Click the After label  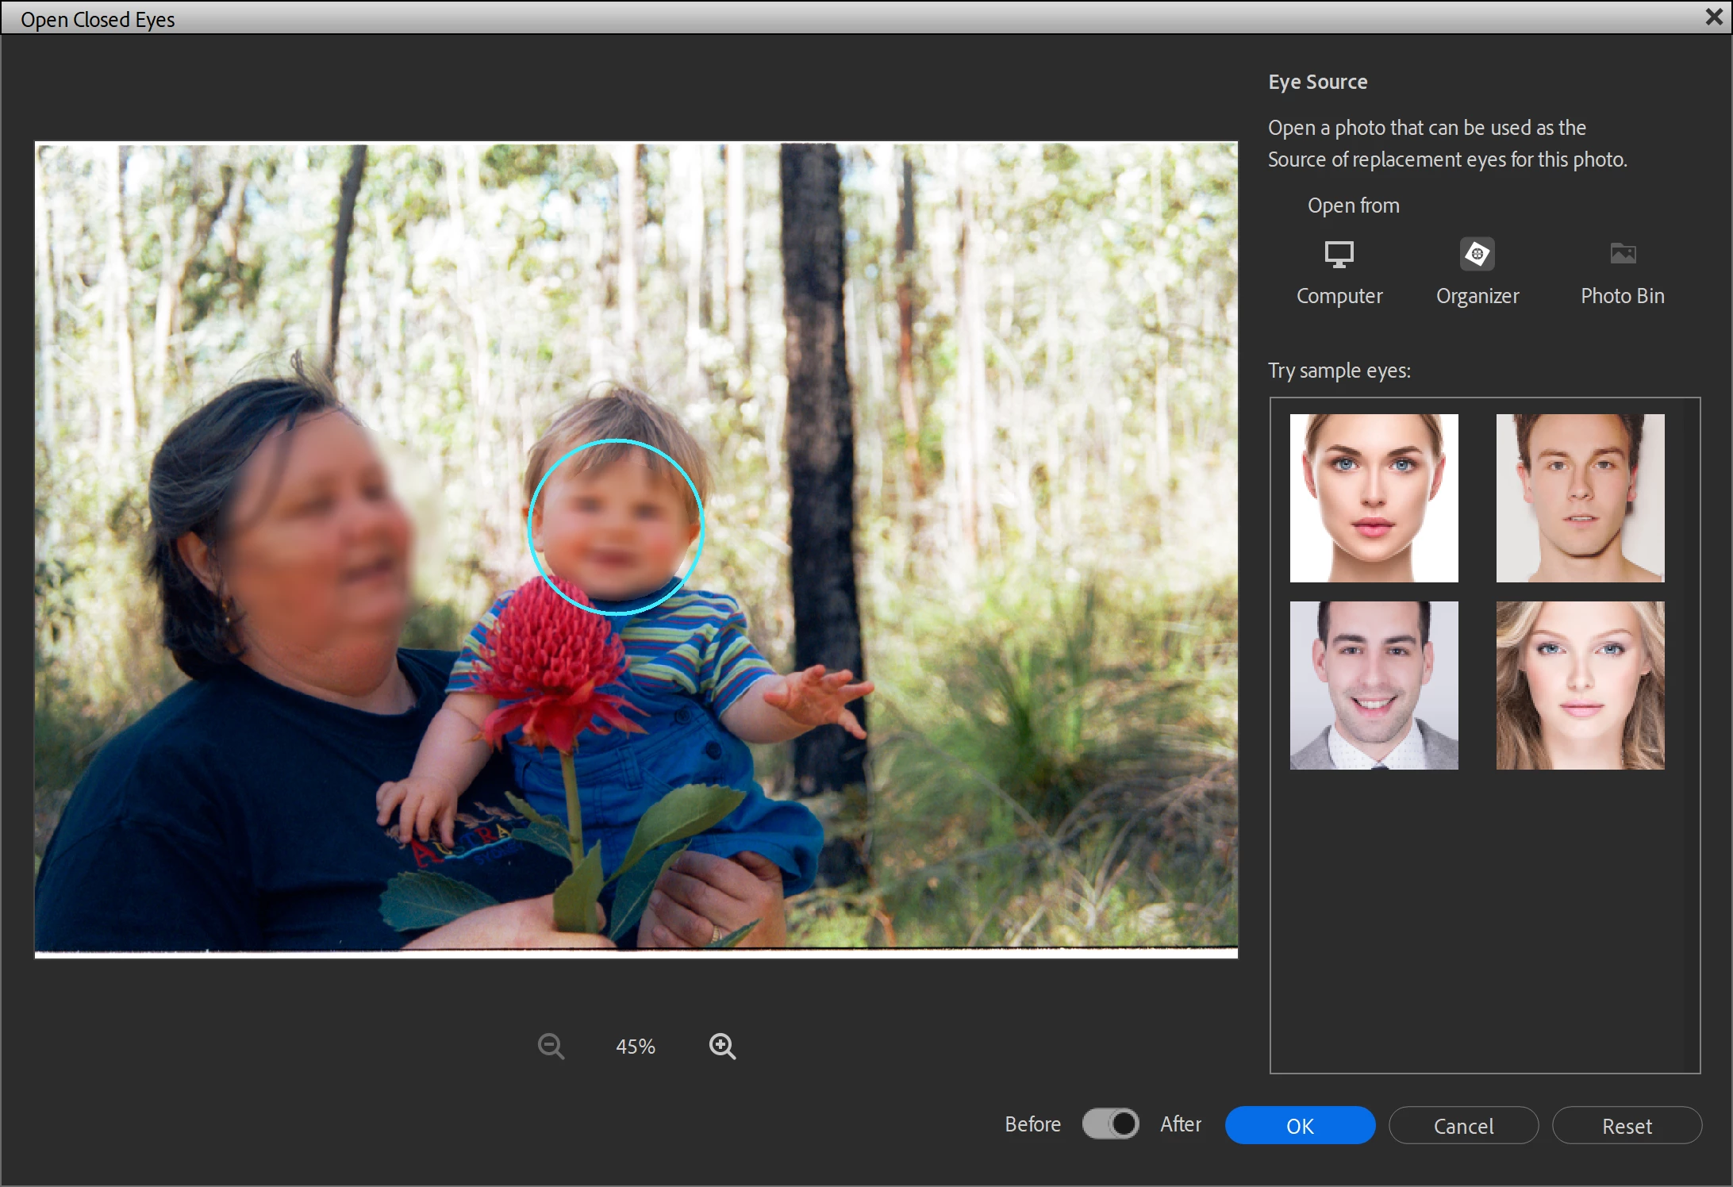(1180, 1124)
